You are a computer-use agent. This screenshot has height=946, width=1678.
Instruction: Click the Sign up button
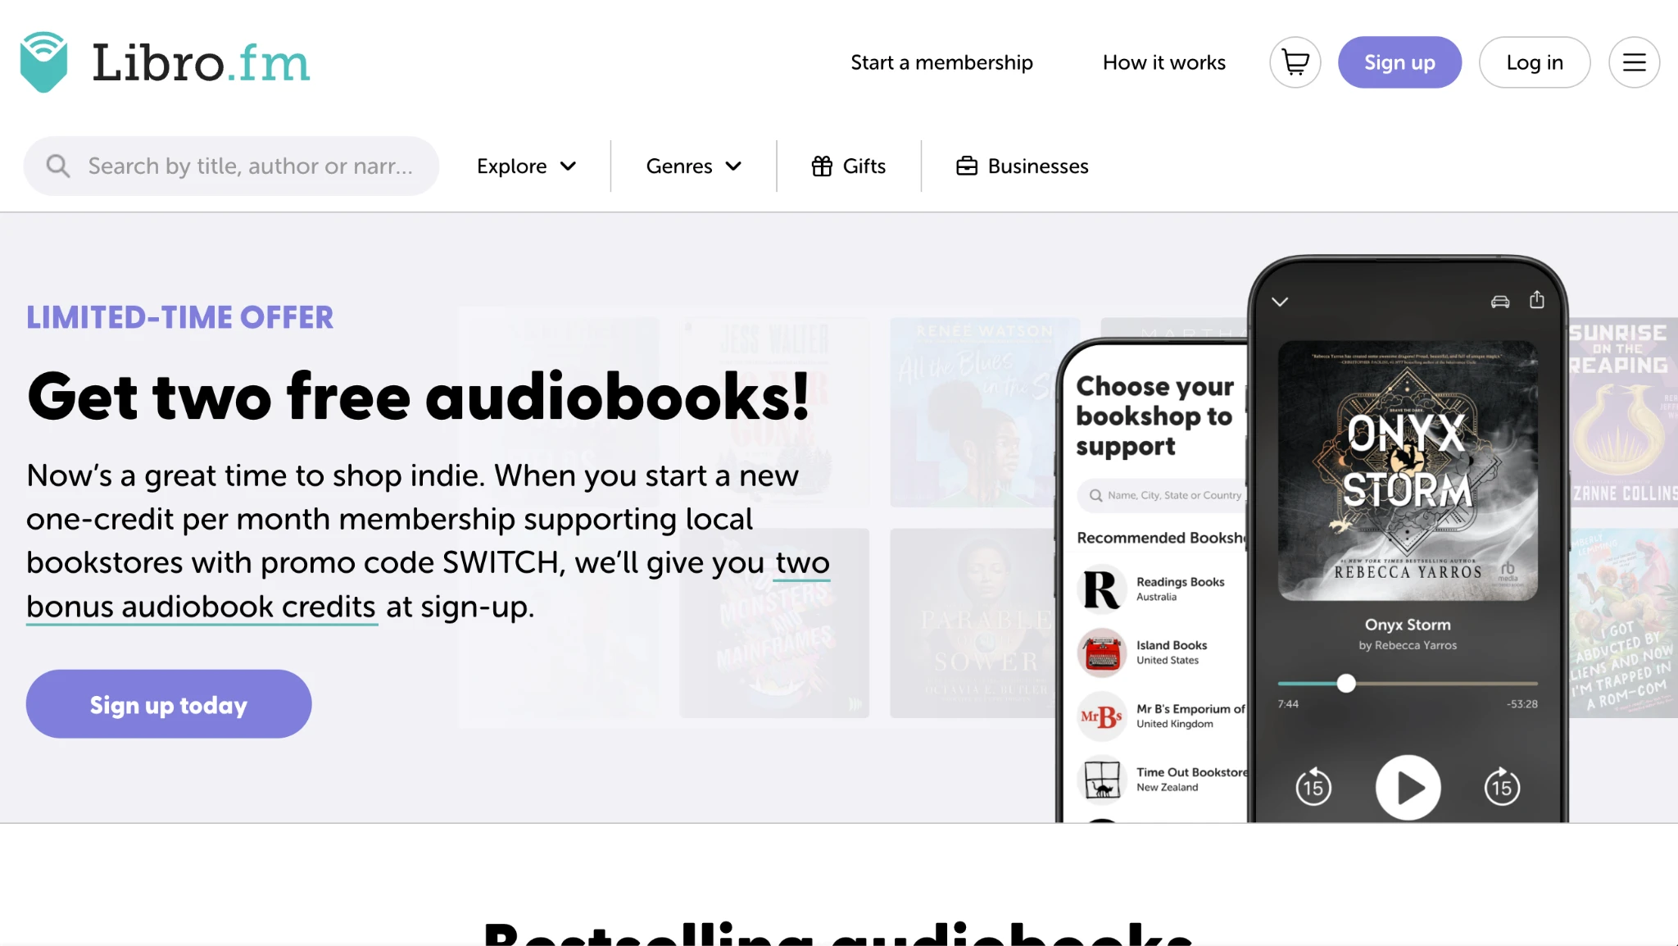1399,62
